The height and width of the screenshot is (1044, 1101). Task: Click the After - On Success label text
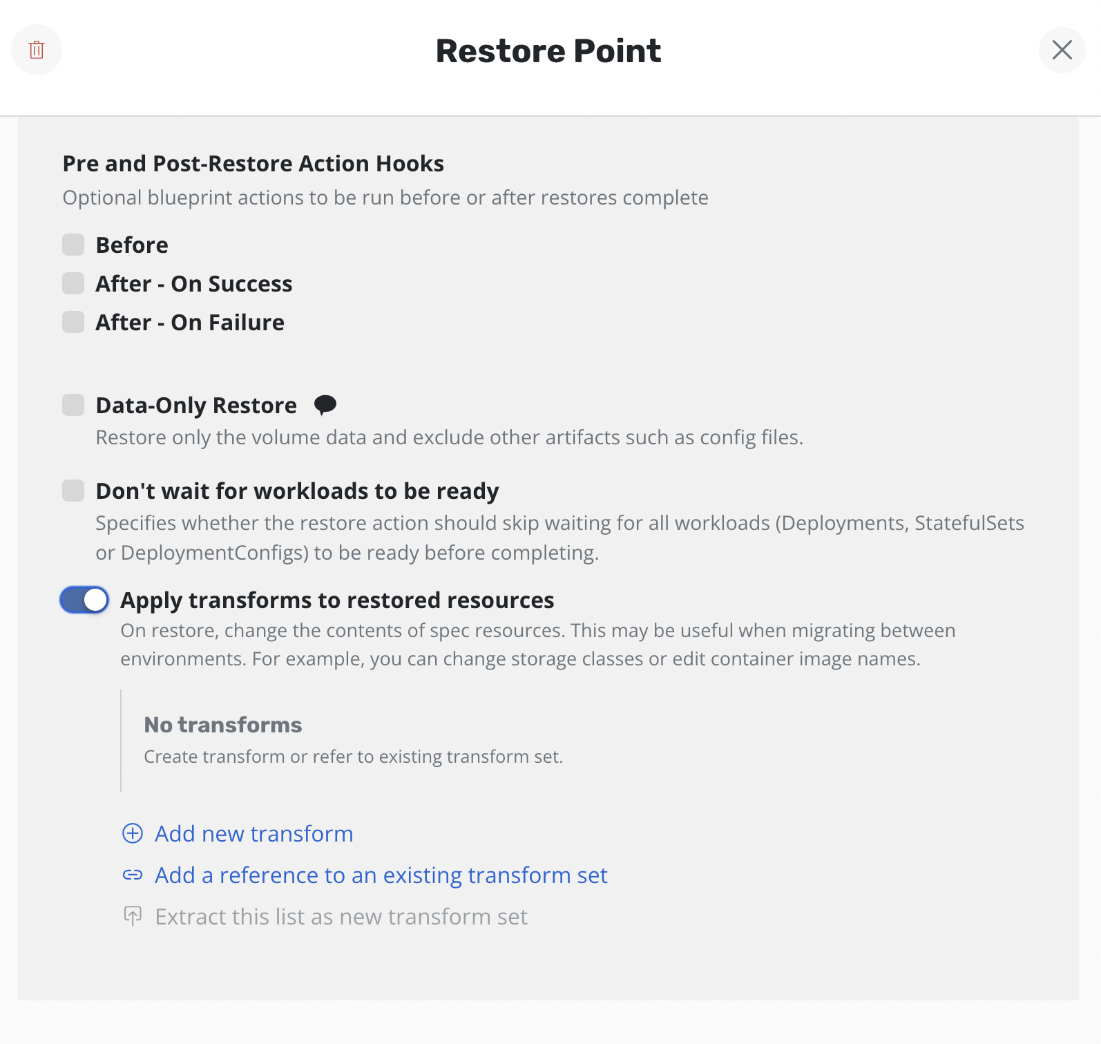pyautogui.click(x=193, y=283)
